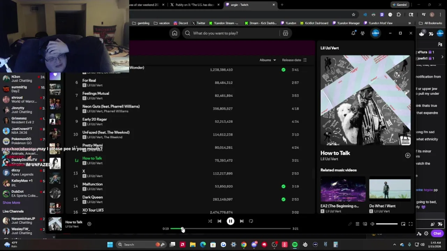The height and width of the screenshot is (251, 447).
Task: Open Spotify profile avatar
Action: click(375, 33)
